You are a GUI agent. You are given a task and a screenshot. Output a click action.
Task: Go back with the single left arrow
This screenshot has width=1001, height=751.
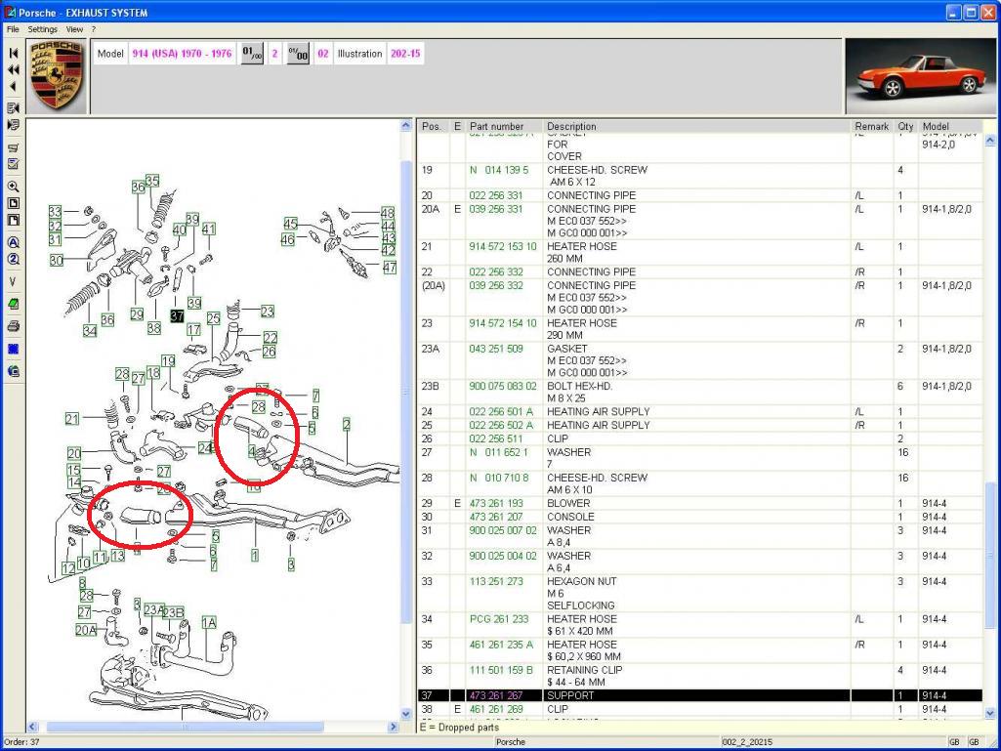pos(13,86)
